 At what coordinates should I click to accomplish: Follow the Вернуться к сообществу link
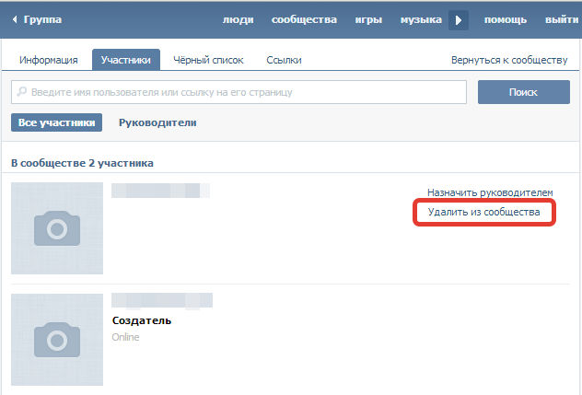(x=509, y=60)
